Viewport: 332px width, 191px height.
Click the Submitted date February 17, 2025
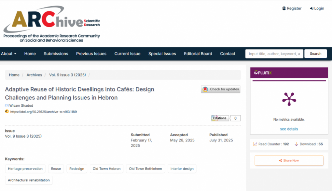pyautogui.click(x=141, y=143)
